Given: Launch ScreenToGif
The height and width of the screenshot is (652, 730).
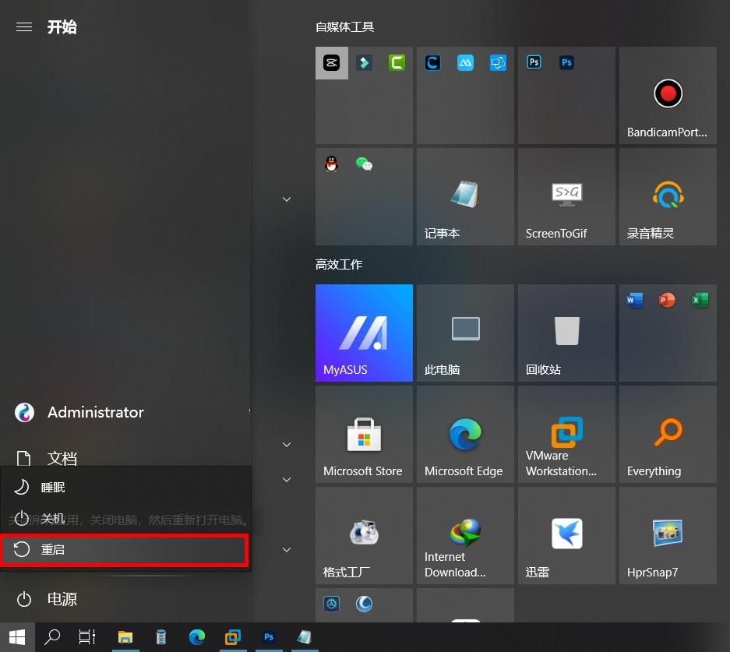Looking at the screenshot, I should 566,196.
